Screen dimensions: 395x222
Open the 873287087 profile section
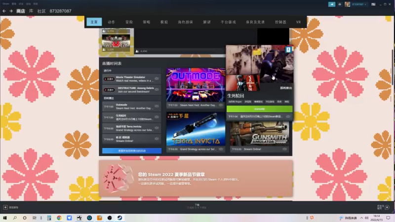pyautogui.click(x=60, y=11)
